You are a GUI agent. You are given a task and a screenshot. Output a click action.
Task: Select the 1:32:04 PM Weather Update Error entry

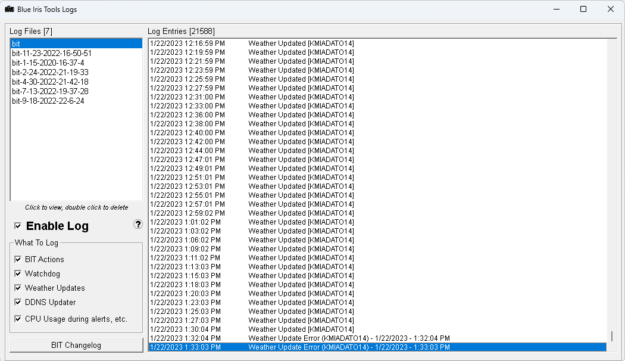[x=377, y=338]
